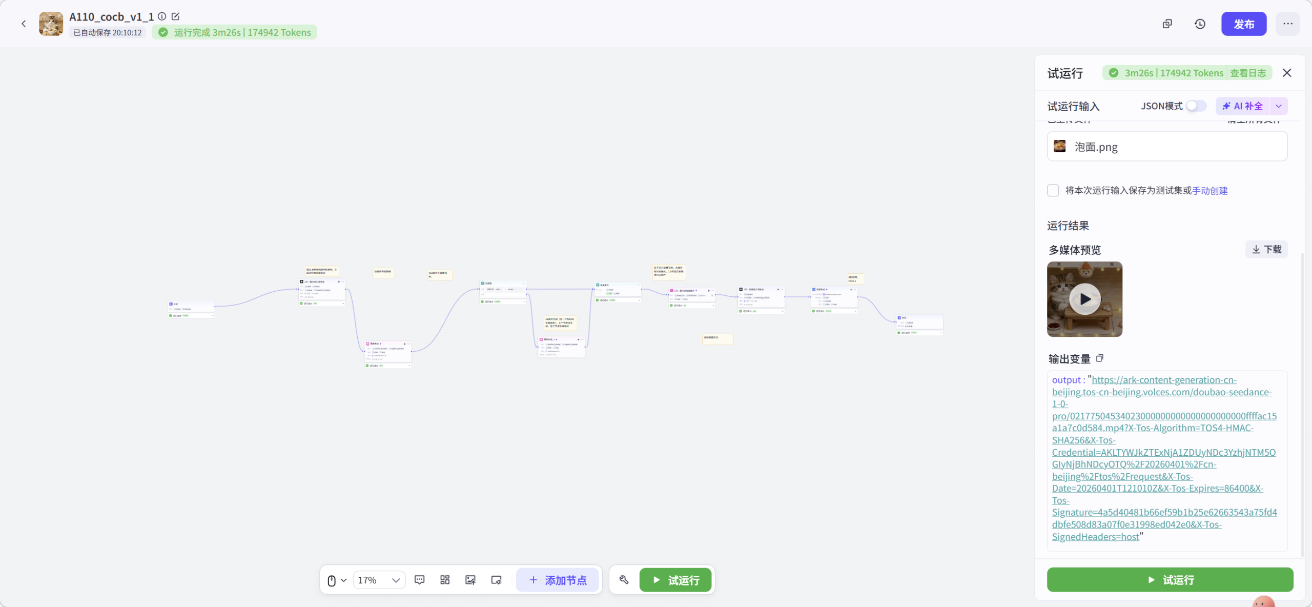1312x607 pixels.
Task: Click the 添加节点 add node button
Action: [x=558, y=580]
